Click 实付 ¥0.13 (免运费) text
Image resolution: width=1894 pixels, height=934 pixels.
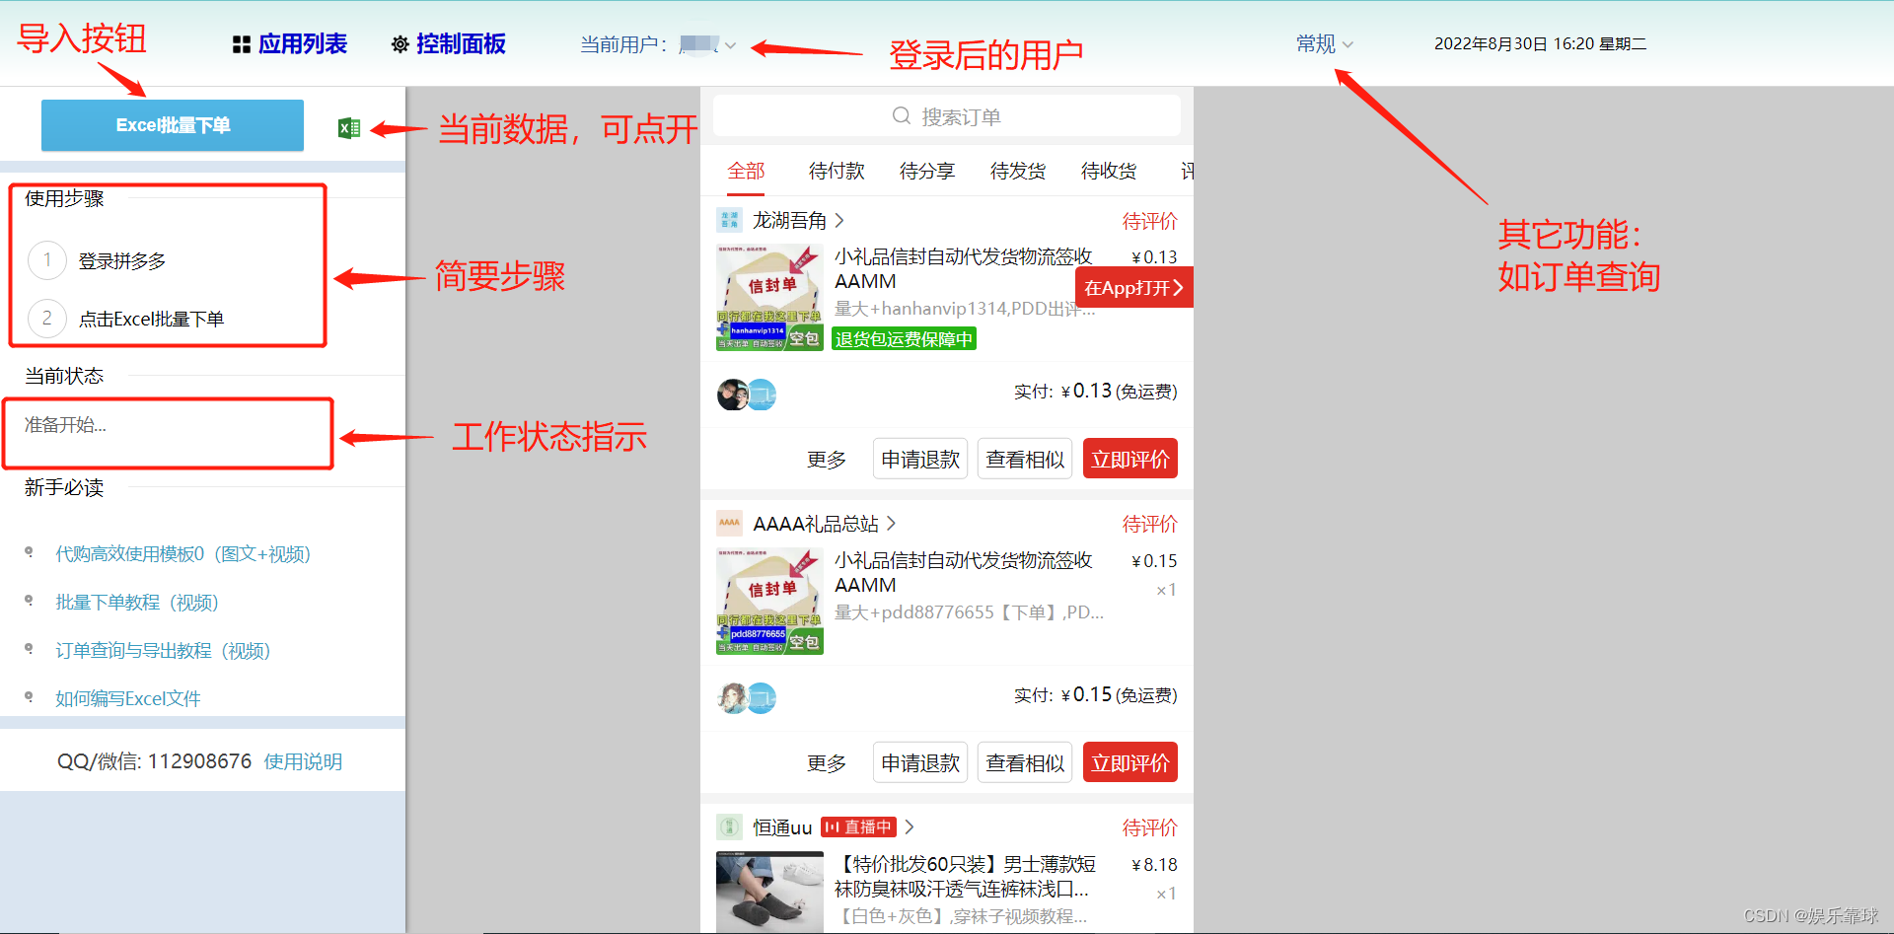click(x=1095, y=392)
